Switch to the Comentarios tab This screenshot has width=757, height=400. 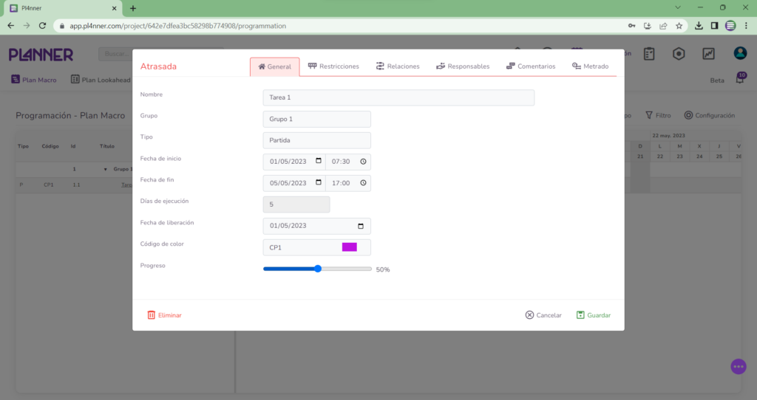(531, 66)
